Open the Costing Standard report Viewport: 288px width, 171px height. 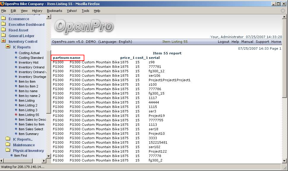(x=31, y=58)
